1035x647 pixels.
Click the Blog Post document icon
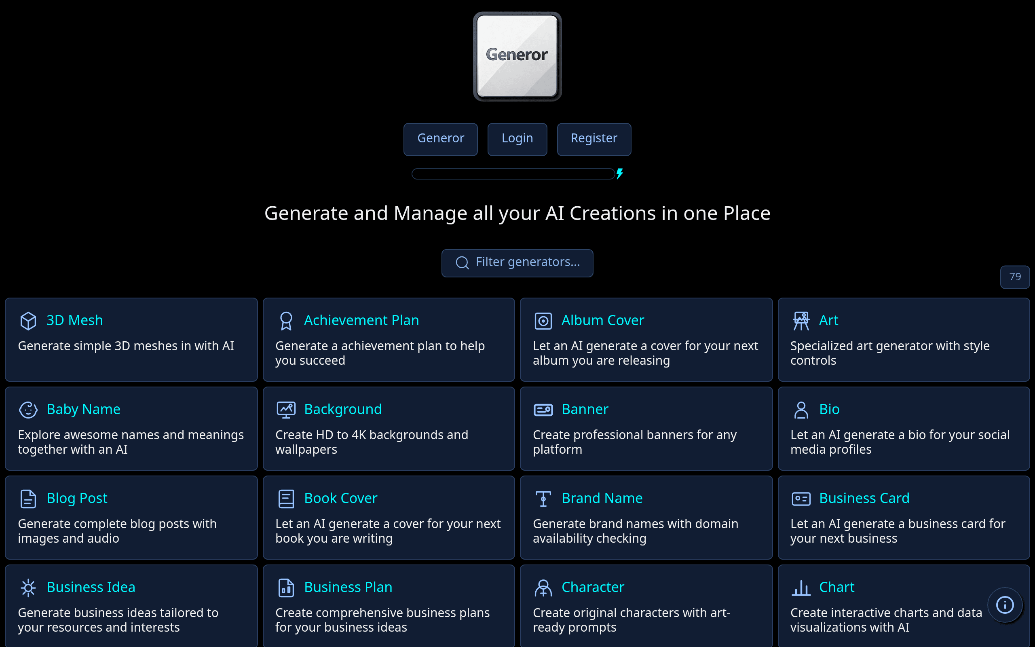pos(28,499)
